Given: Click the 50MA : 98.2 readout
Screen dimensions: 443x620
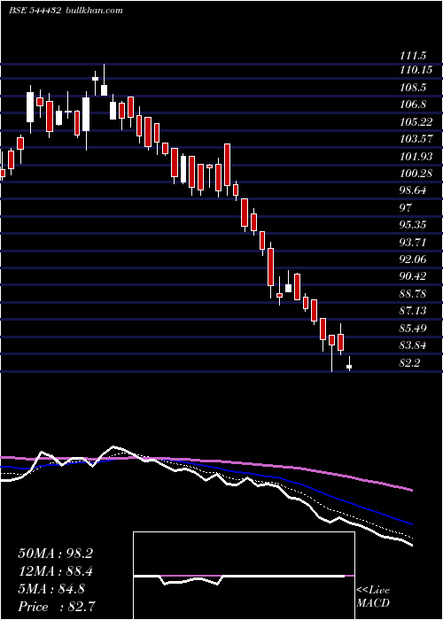Looking at the screenshot, I should 55,554.
